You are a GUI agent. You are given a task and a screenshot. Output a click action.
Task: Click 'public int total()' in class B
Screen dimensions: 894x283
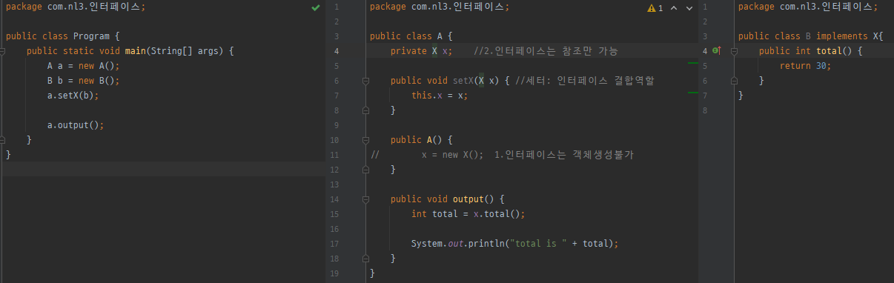[806, 51]
